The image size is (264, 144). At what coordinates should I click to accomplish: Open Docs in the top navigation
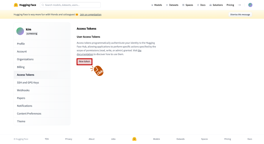201,5
